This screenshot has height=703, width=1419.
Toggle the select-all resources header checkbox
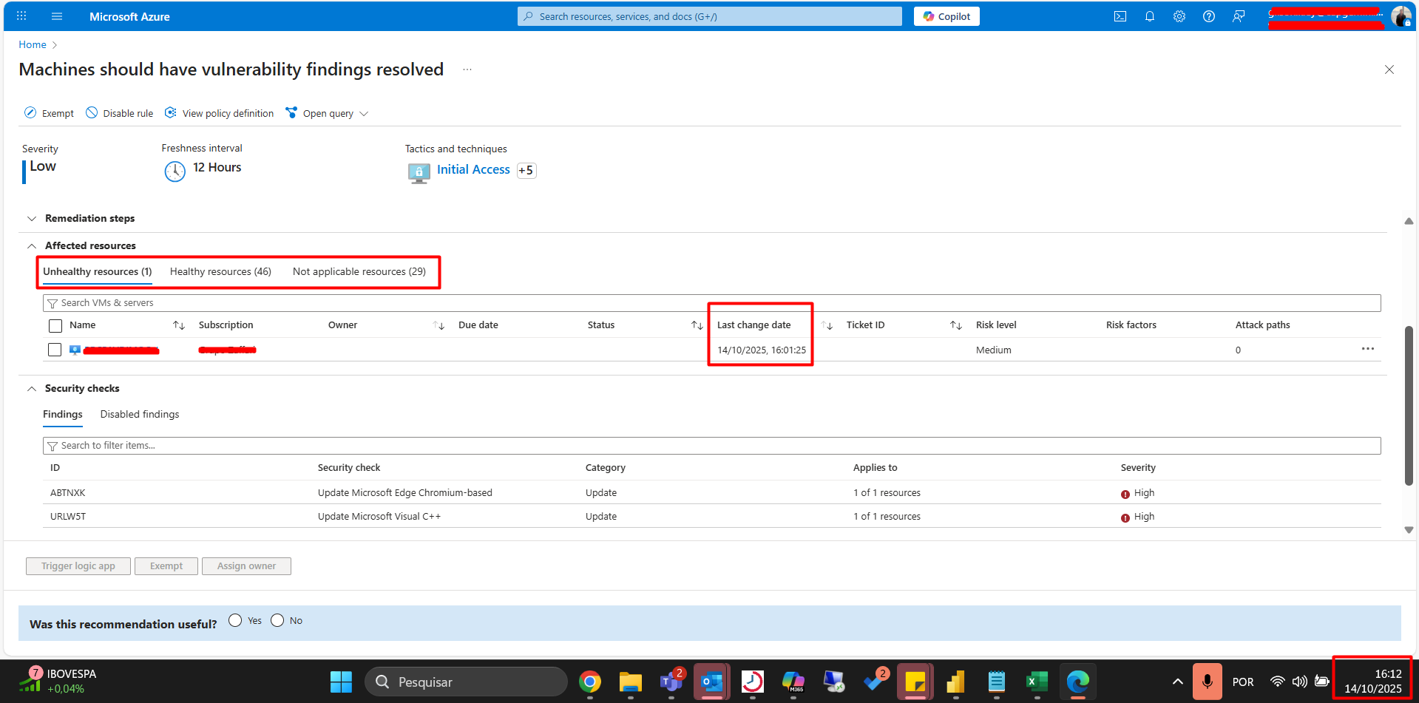pos(55,325)
